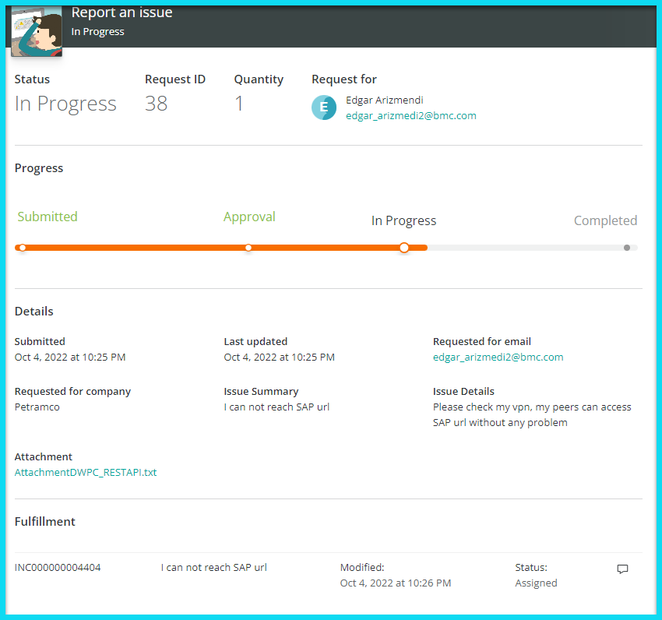Click the Edgar Arizmendi requester name
The height and width of the screenshot is (620, 662).
click(x=385, y=100)
